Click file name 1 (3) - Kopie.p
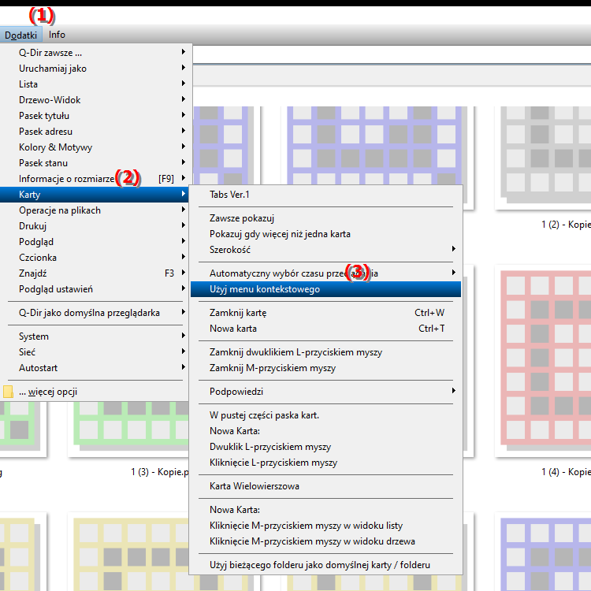Screen dimensions: 591x591 [160, 472]
